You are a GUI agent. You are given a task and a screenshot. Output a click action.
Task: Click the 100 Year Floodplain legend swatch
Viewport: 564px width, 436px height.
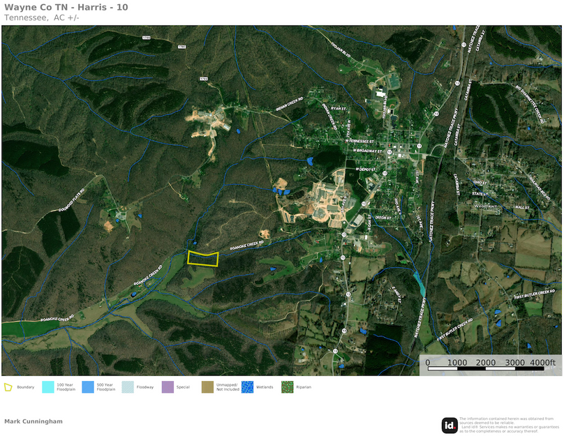pos(47,386)
